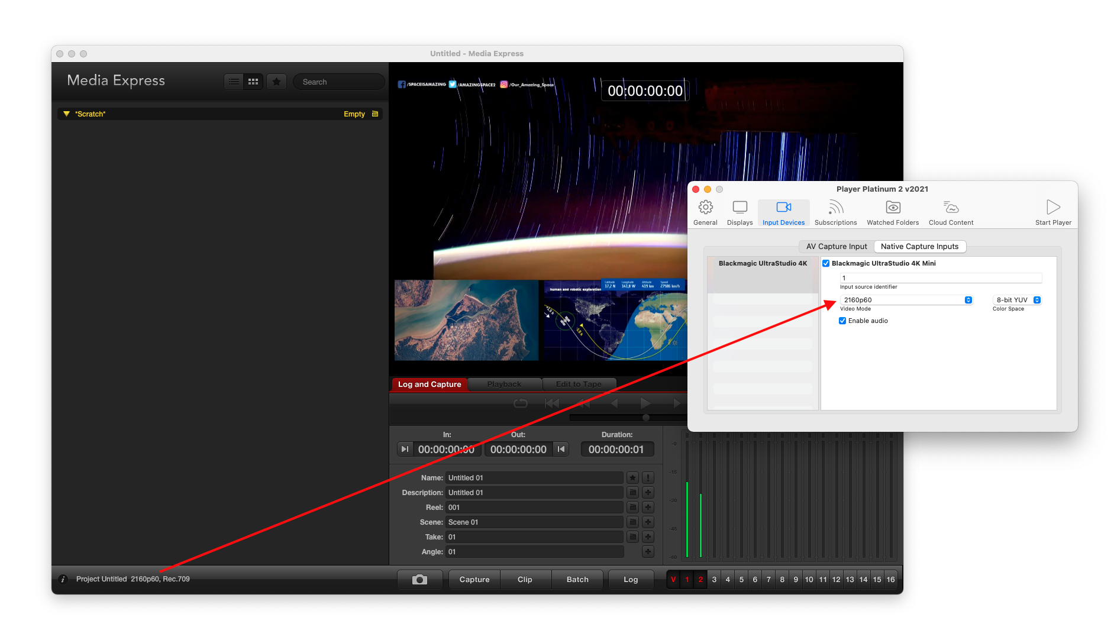The width and height of the screenshot is (1114, 643).
Task: Switch to the Edit to Tape tab
Action: (x=579, y=384)
